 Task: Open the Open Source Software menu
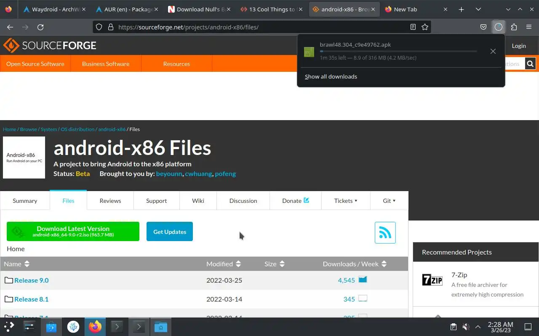coord(35,64)
